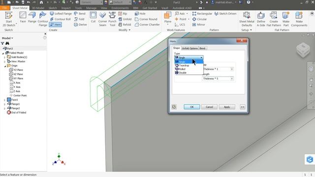Select the Rip tool
315x177 pixels.
(x=123, y=14)
